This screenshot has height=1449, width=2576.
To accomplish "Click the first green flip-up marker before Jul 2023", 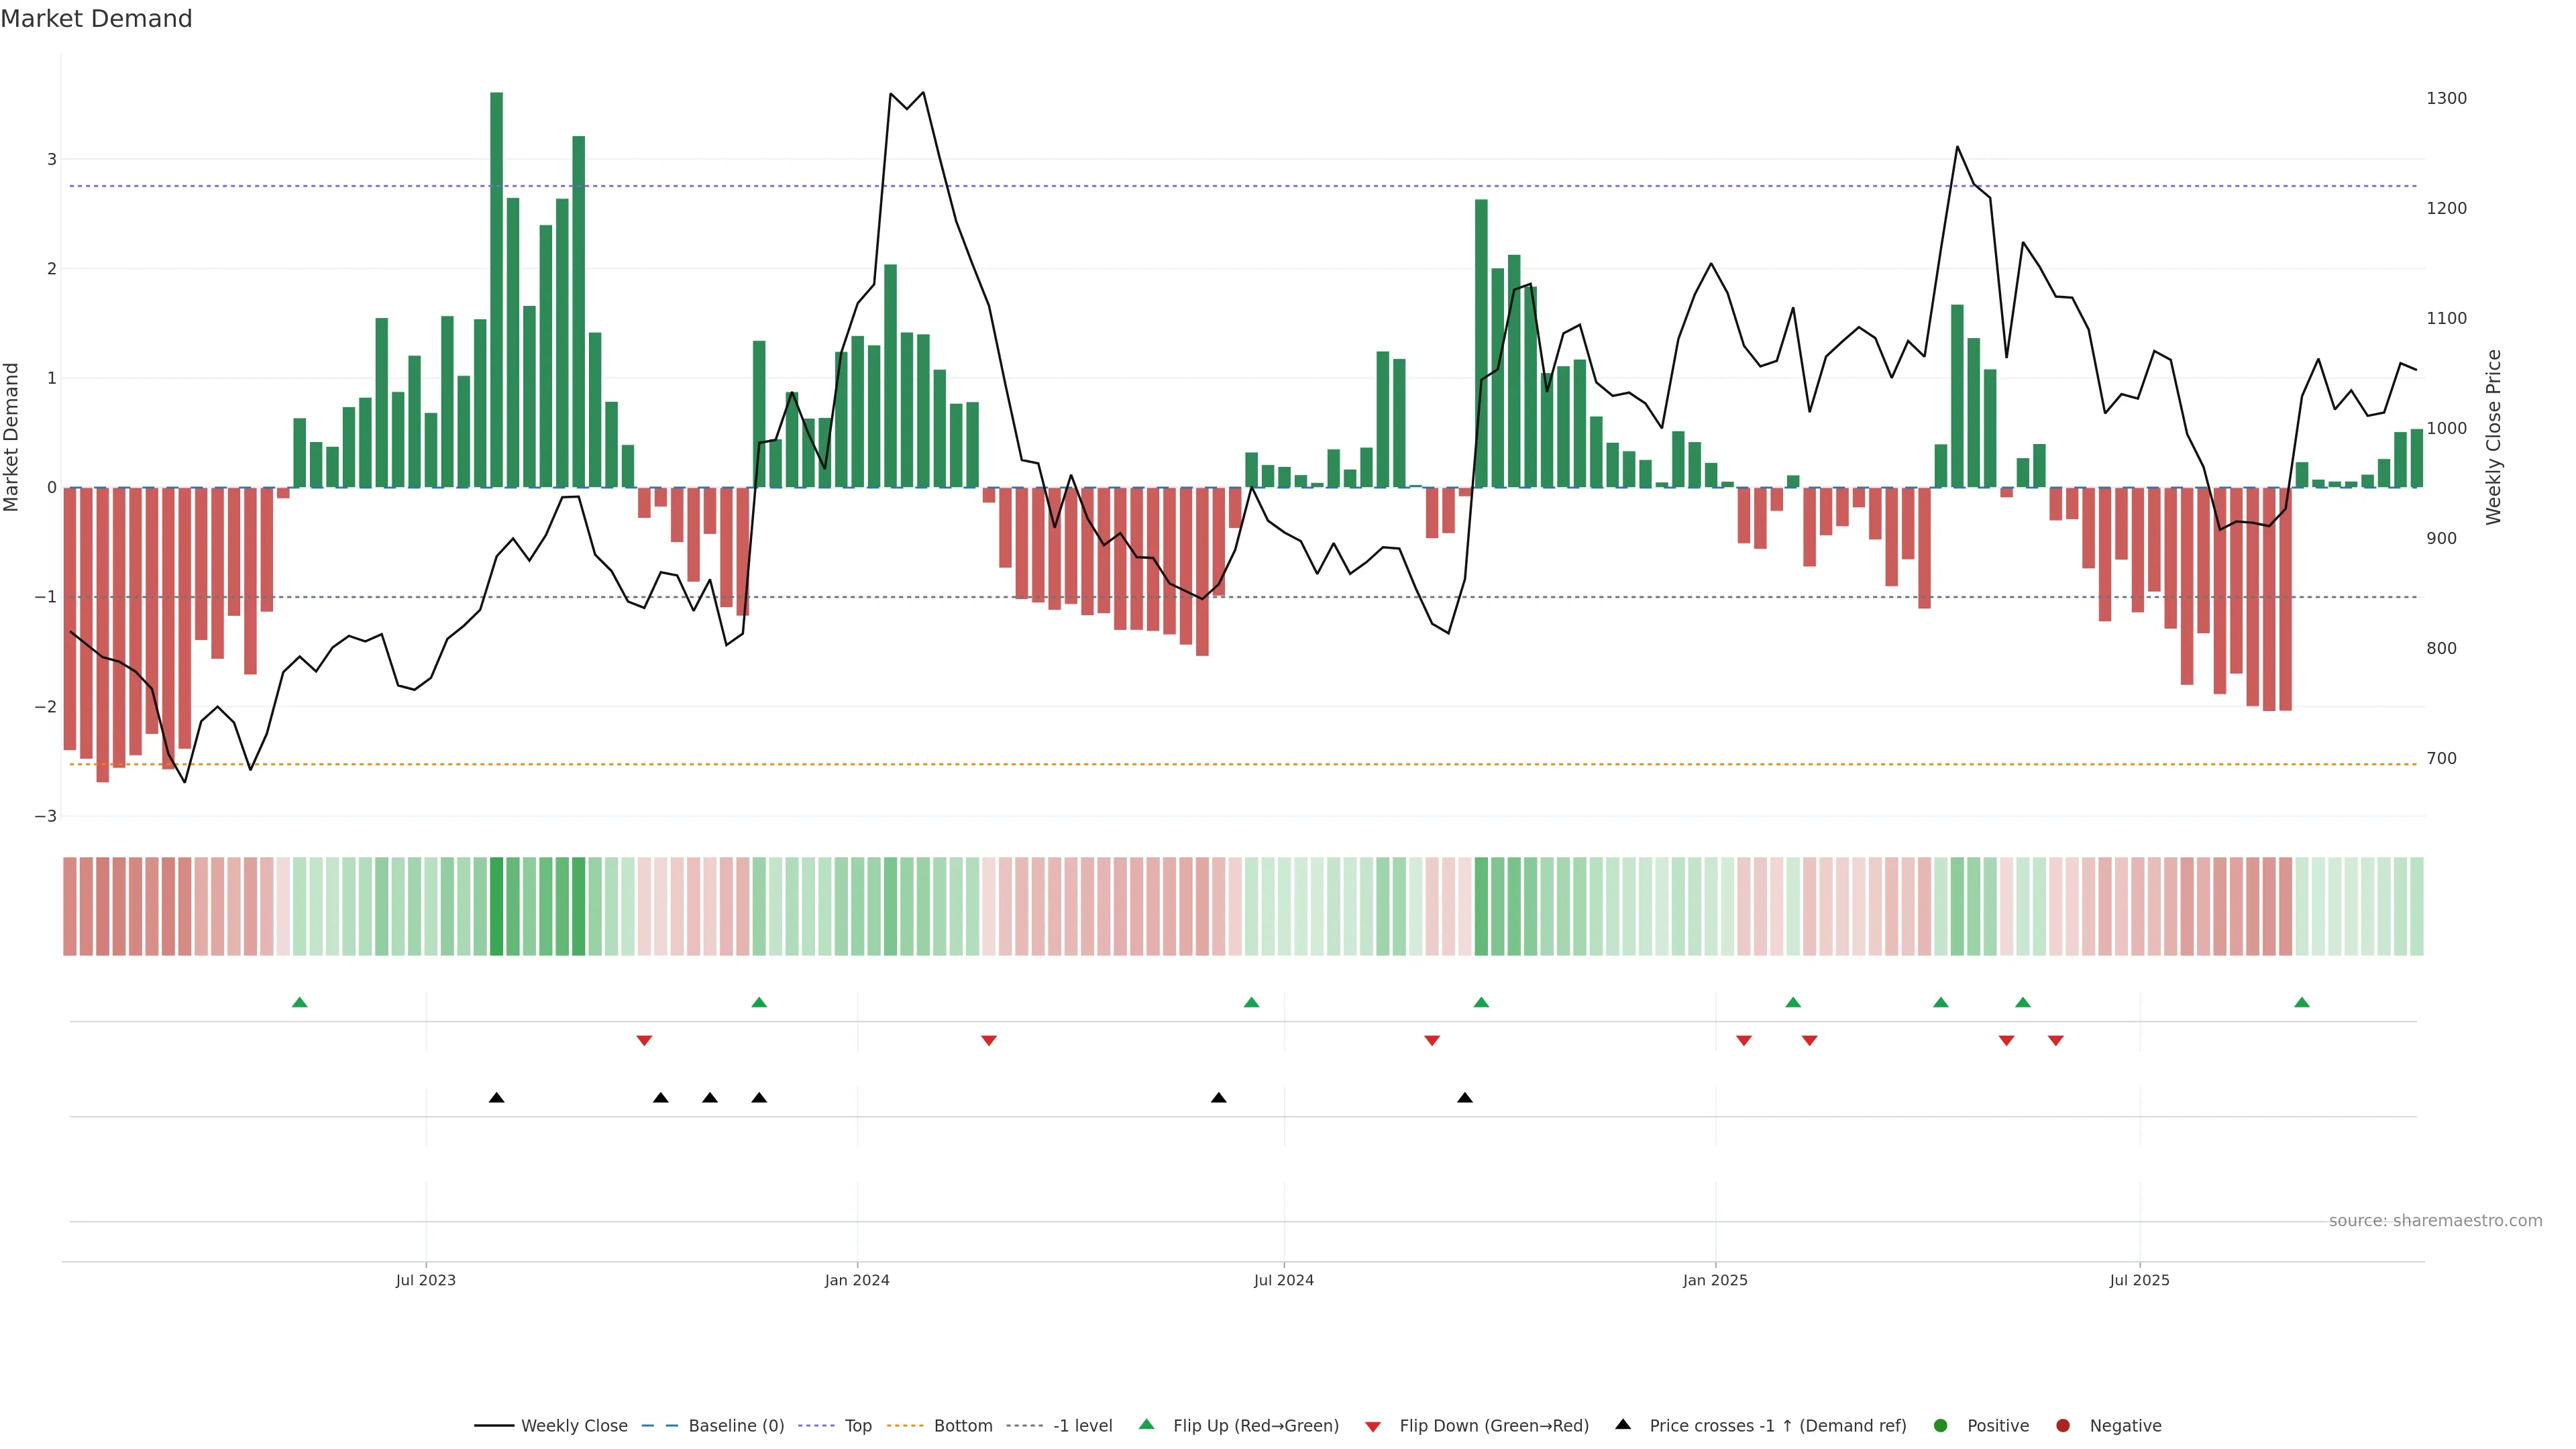I will pos(299,1002).
